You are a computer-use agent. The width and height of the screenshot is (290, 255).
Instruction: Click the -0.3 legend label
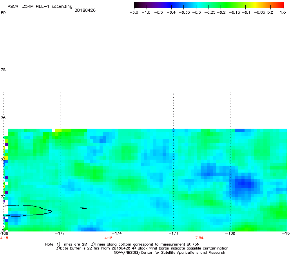click(x=197, y=13)
